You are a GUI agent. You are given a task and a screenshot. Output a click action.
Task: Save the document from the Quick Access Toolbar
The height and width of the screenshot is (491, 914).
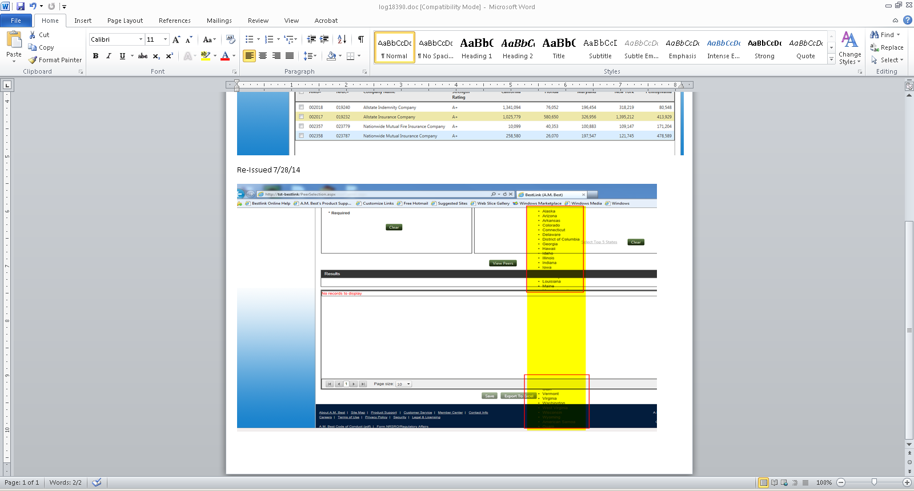[21, 6]
